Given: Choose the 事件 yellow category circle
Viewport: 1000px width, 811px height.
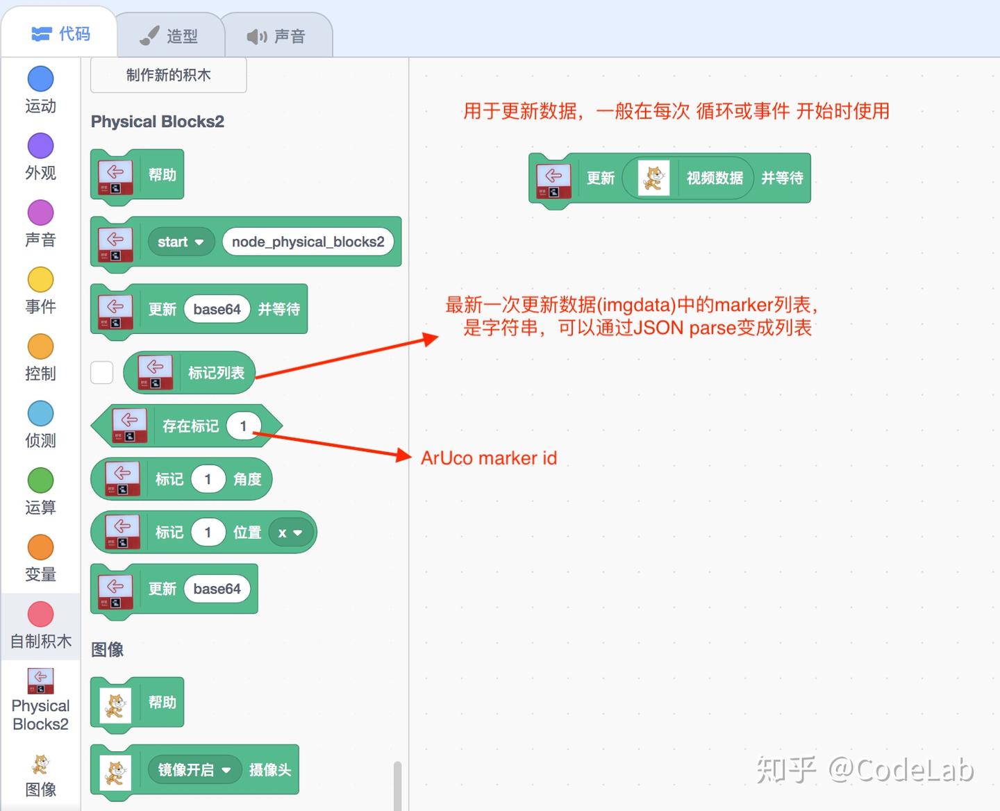Looking at the screenshot, I should tap(40, 280).
